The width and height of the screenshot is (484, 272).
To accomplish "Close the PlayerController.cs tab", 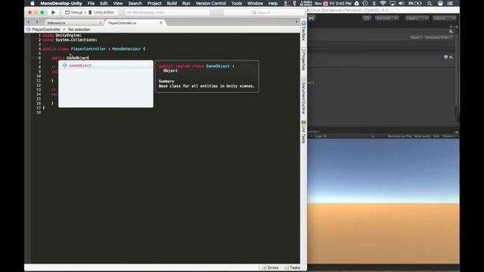I will pyautogui.click(x=161, y=23).
